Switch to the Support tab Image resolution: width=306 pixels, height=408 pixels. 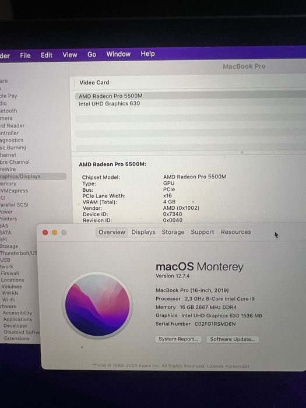pos(202,232)
